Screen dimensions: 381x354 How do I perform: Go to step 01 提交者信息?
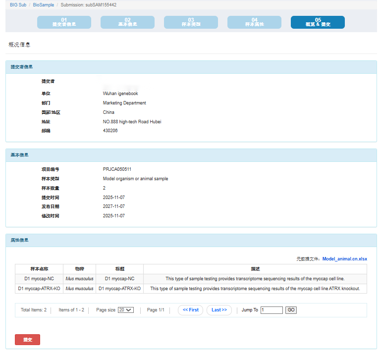pos(64,22)
